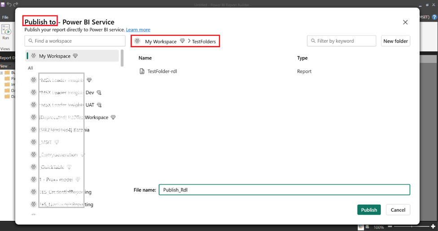Screen dimensions: 438x231
Task: Click the Find a workspace search box
Action: [x=75, y=41]
